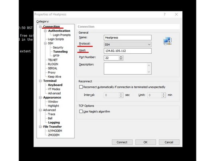The width and height of the screenshot is (215, 161).
Task: Open Trace settings
Action: click(52, 114)
